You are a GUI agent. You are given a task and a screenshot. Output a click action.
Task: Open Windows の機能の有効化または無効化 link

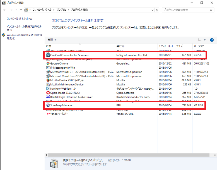coord(25,37)
